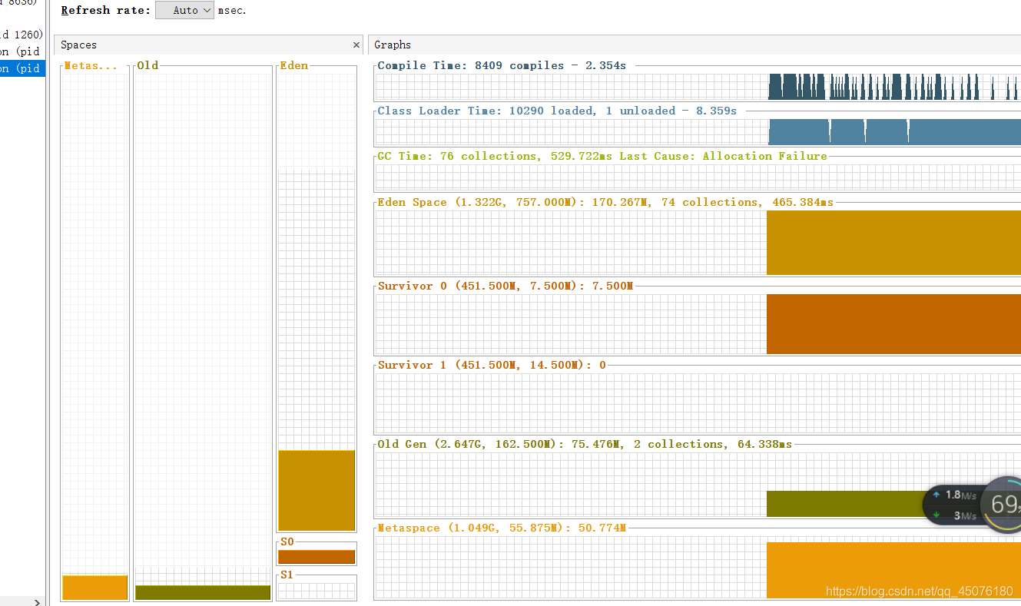The image size is (1021, 606).
Task: Click the network speed monitor widget
Action: coord(954,505)
